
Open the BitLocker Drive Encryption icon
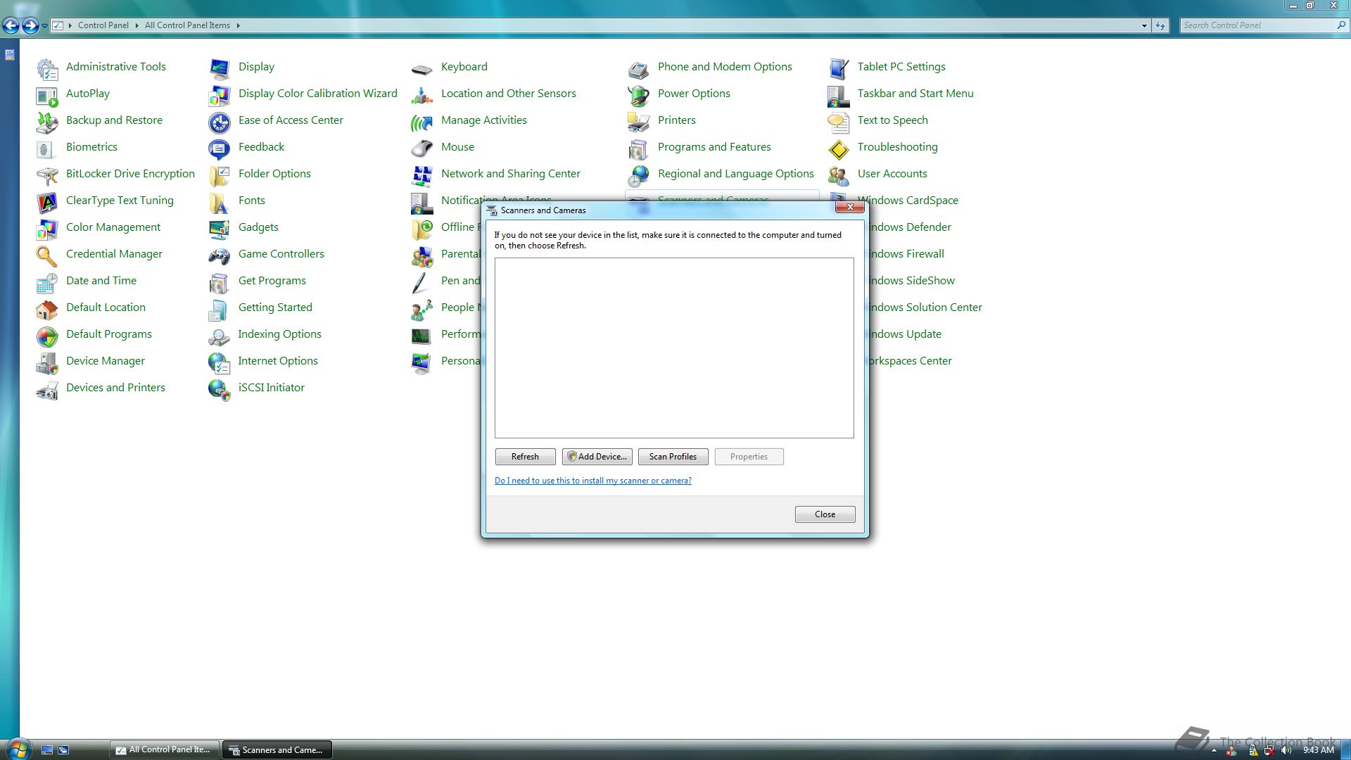tap(47, 175)
